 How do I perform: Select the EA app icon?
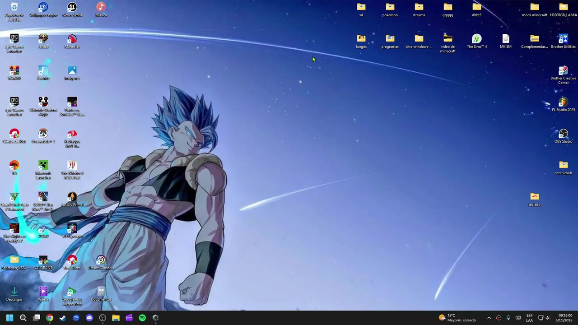point(14,168)
